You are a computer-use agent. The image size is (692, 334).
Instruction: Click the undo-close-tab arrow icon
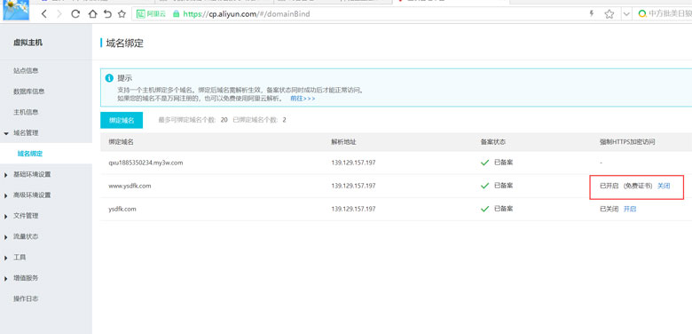(107, 13)
